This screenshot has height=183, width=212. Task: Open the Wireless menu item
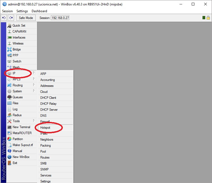click(x=22, y=43)
